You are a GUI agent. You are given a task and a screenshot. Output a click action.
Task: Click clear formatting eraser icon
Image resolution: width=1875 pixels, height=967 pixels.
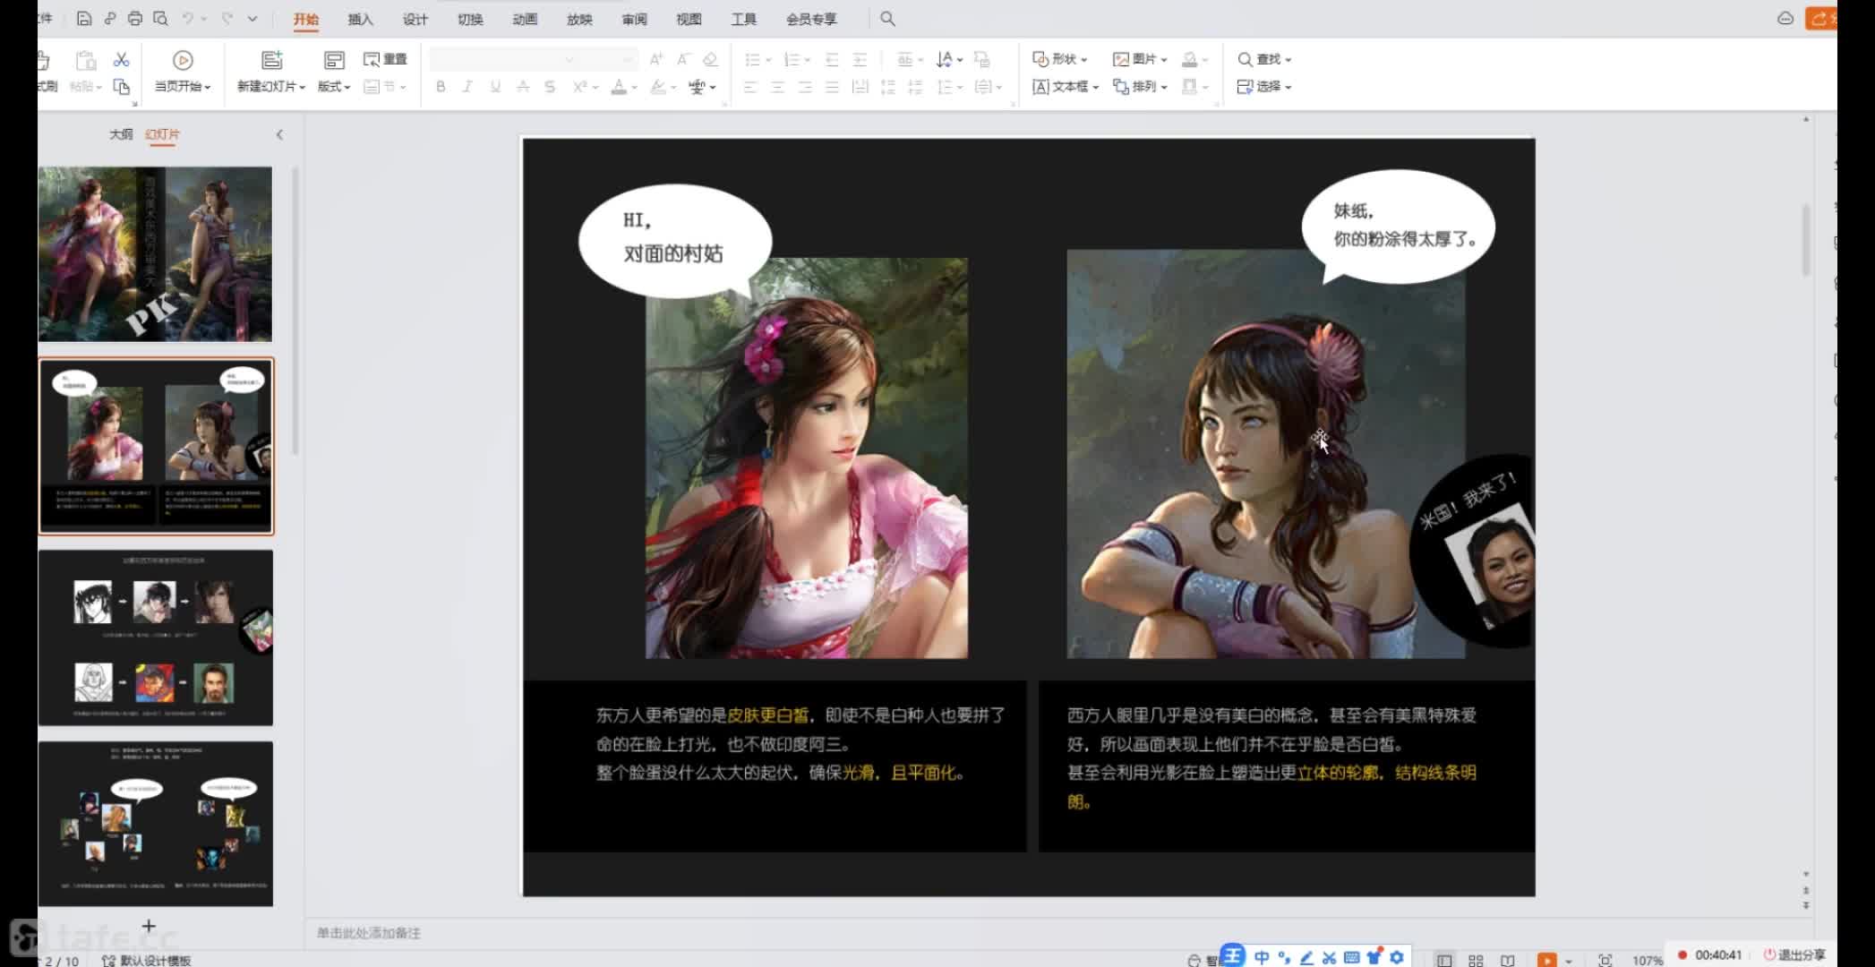[x=710, y=59]
